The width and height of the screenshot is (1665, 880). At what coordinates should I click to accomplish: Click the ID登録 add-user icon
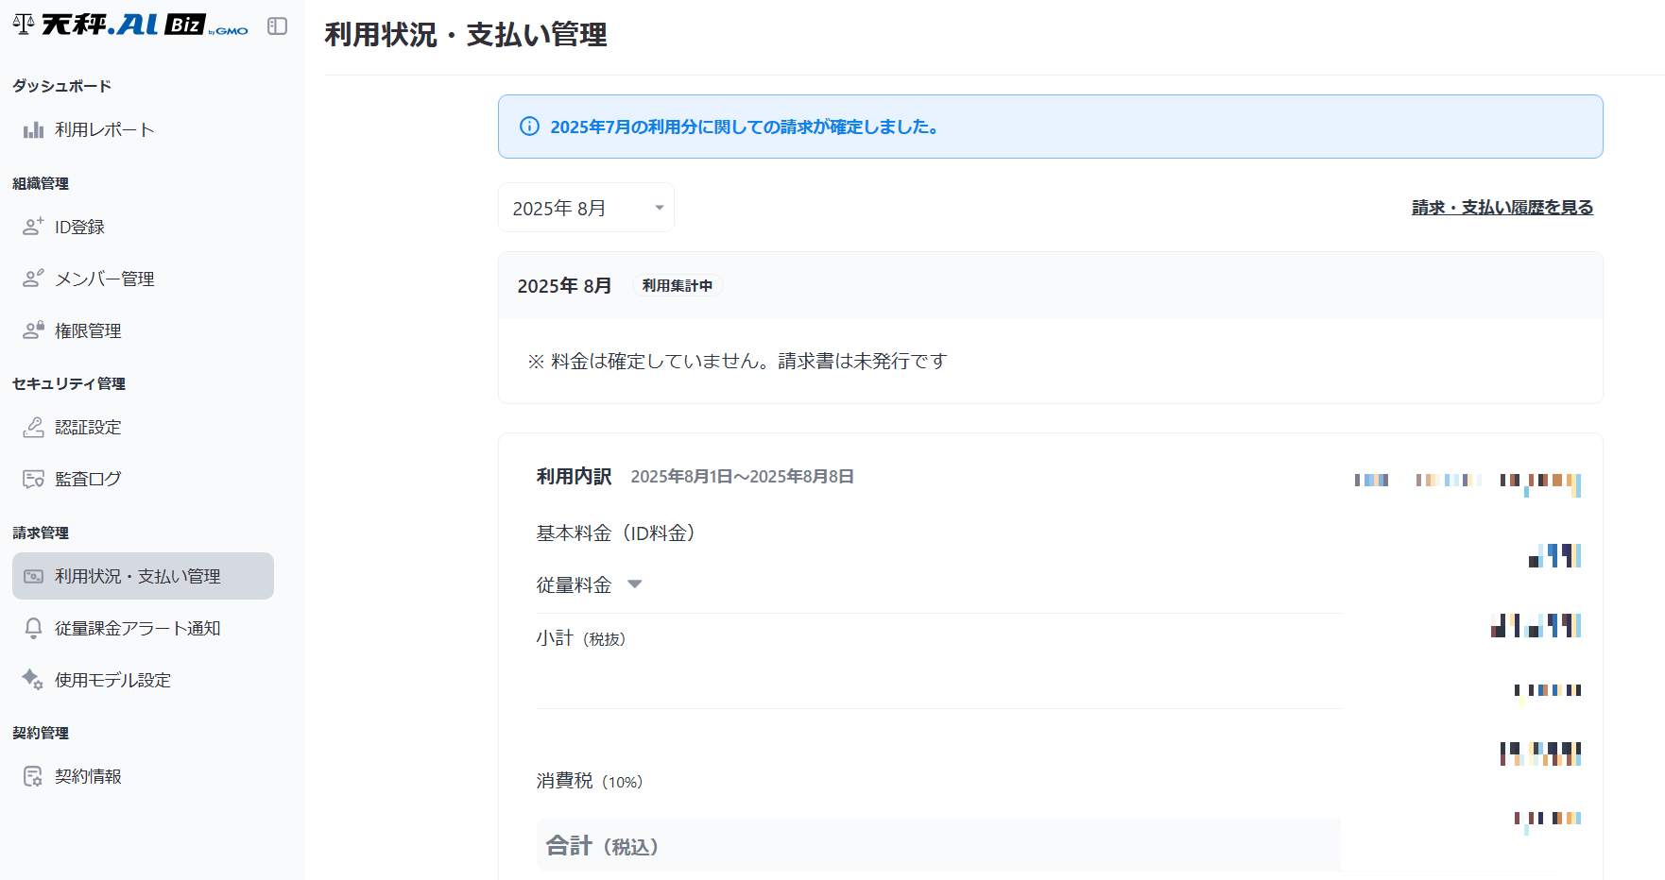(33, 227)
